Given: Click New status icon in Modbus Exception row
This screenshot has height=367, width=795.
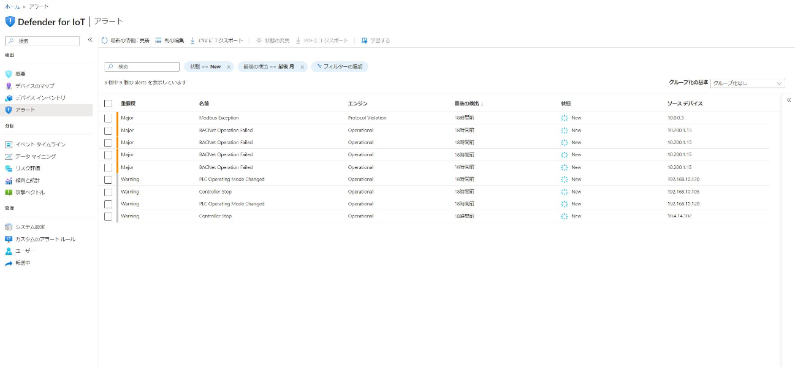Looking at the screenshot, I should coord(565,118).
